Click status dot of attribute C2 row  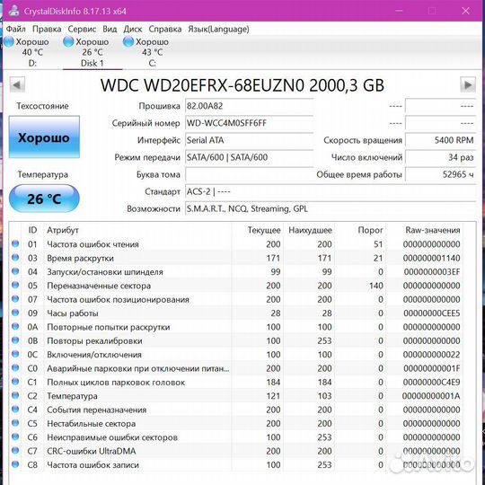pos(15,395)
